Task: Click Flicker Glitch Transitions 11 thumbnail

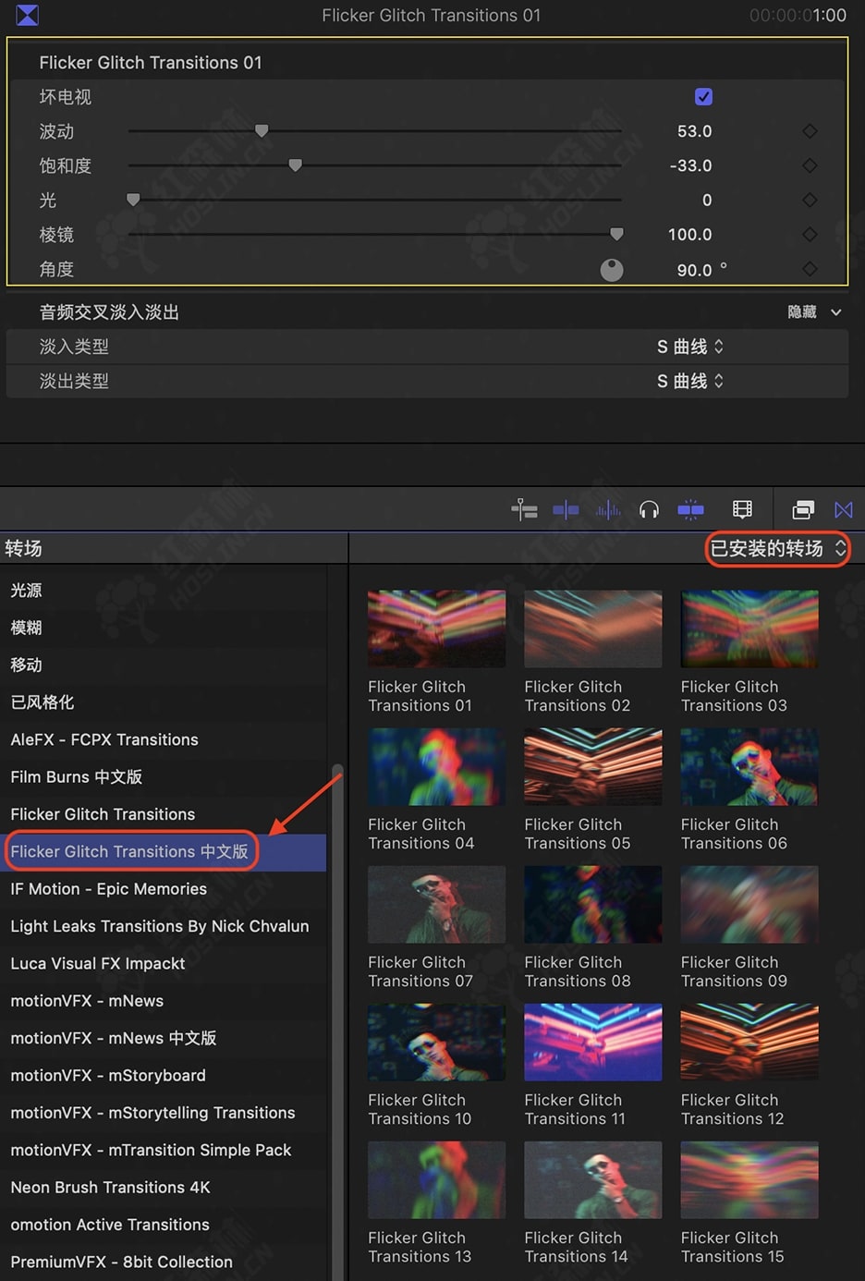Action: coord(593,1042)
